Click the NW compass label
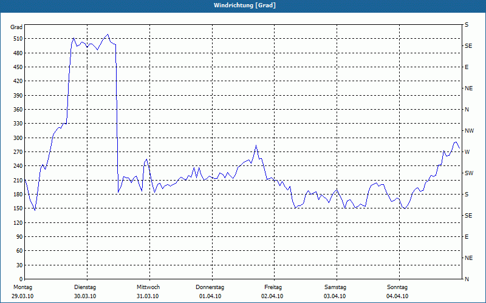486x303 pixels. [469, 131]
